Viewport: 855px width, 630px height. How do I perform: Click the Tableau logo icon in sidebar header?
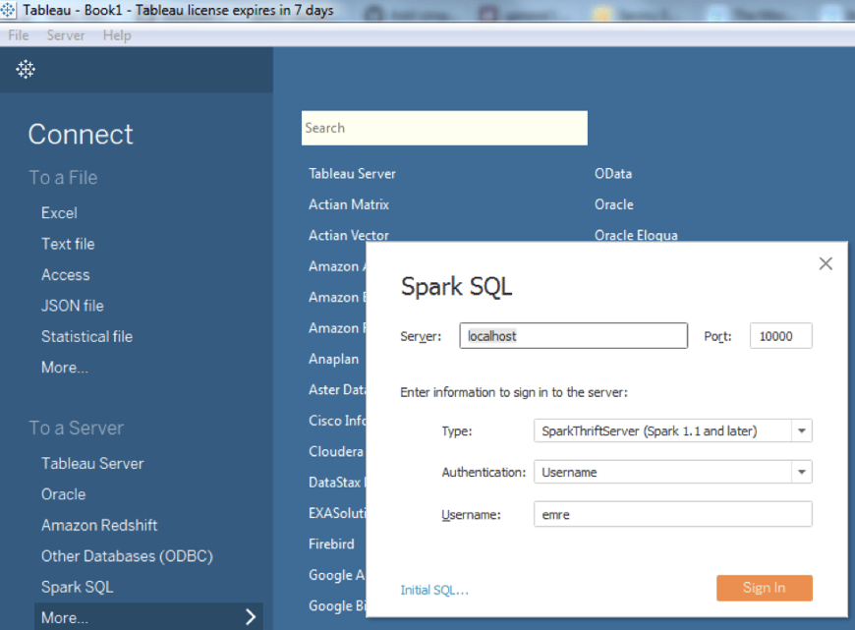[x=26, y=69]
